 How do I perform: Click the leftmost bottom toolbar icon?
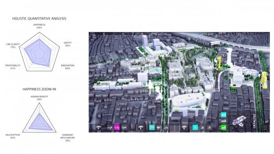(99, 128)
